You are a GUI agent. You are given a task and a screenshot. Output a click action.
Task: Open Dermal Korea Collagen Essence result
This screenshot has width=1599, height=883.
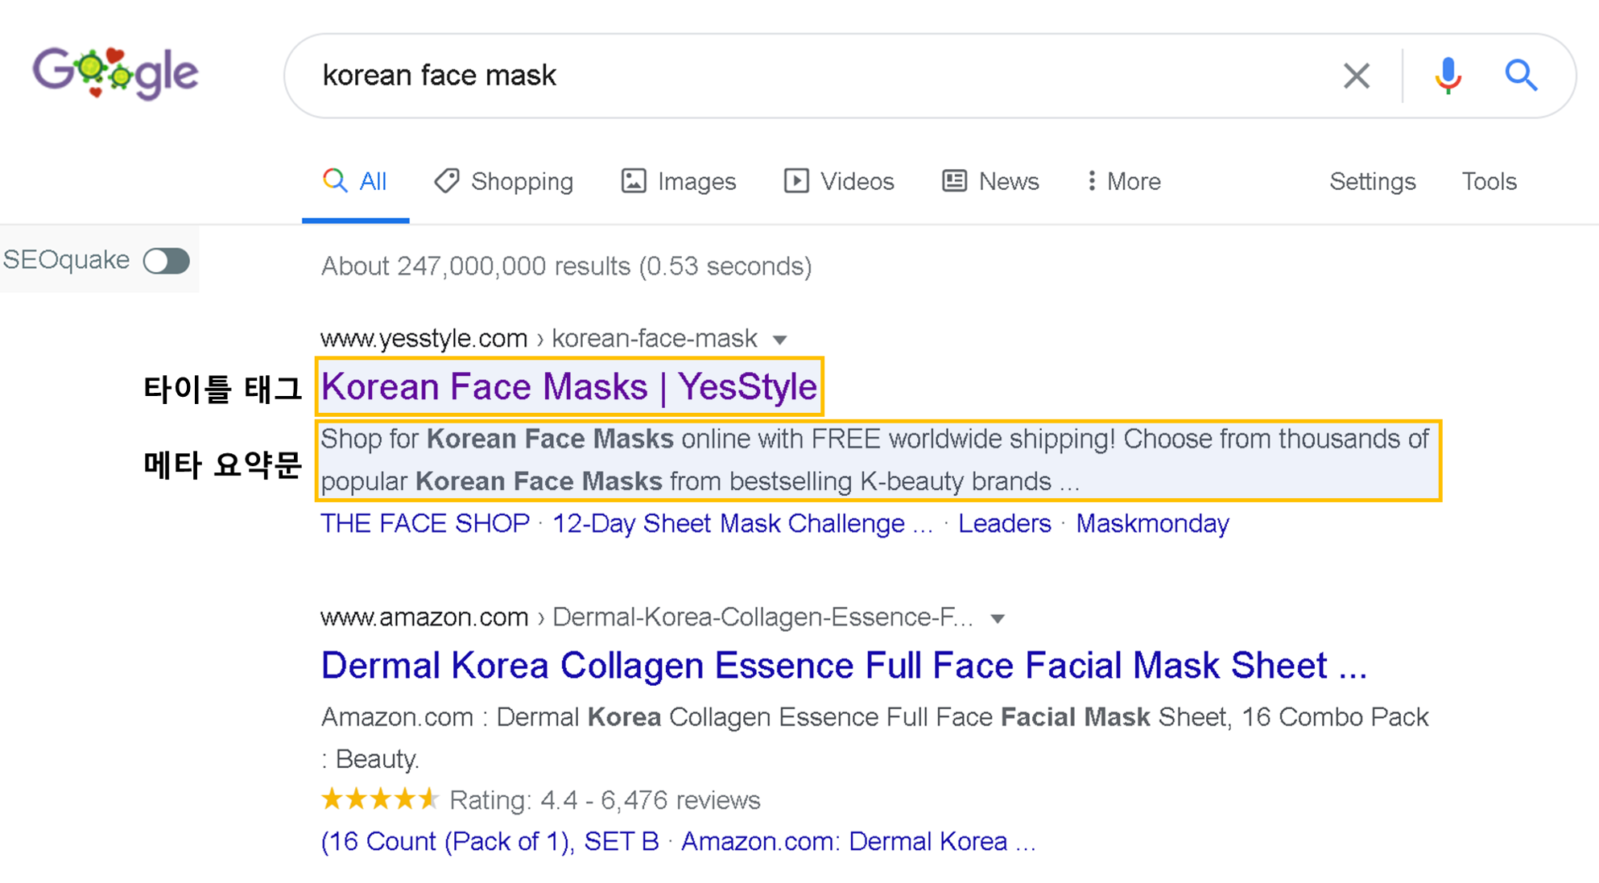click(x=844, y=666)
